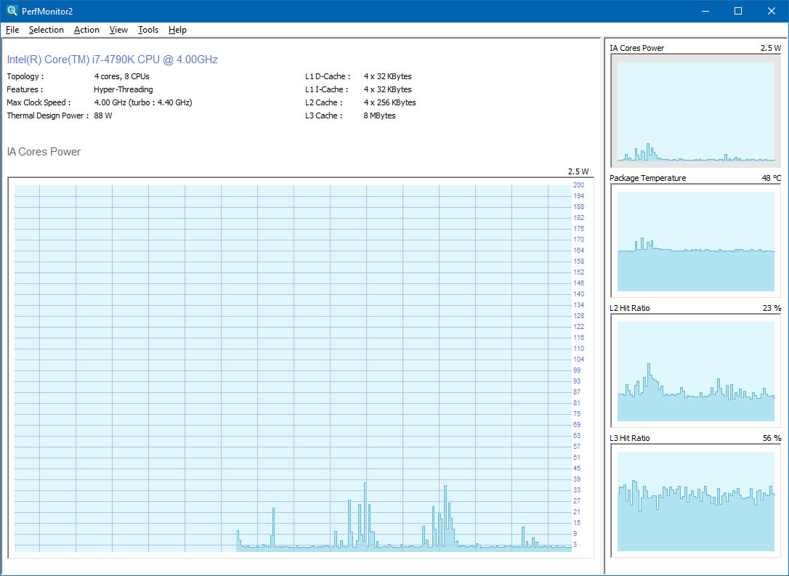Click the Thermal Design Power 88 W value
The height and width of the screenshot is (576, 789).
click(103, 115)
